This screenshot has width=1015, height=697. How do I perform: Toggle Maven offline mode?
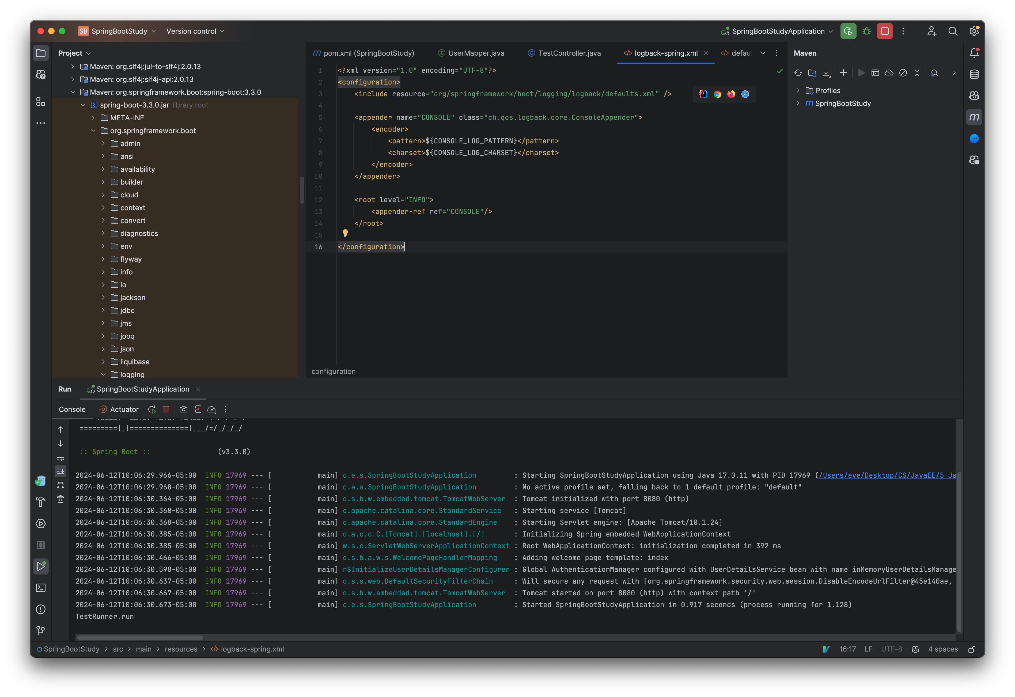889,73
